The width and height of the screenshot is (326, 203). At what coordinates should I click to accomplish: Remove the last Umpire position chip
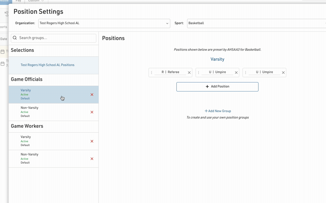click(283, 73)
